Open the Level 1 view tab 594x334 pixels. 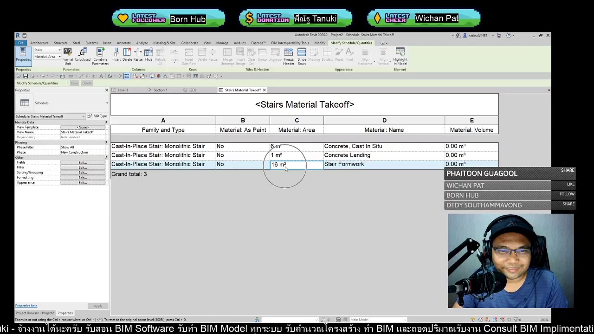click(x=123, y=90)
